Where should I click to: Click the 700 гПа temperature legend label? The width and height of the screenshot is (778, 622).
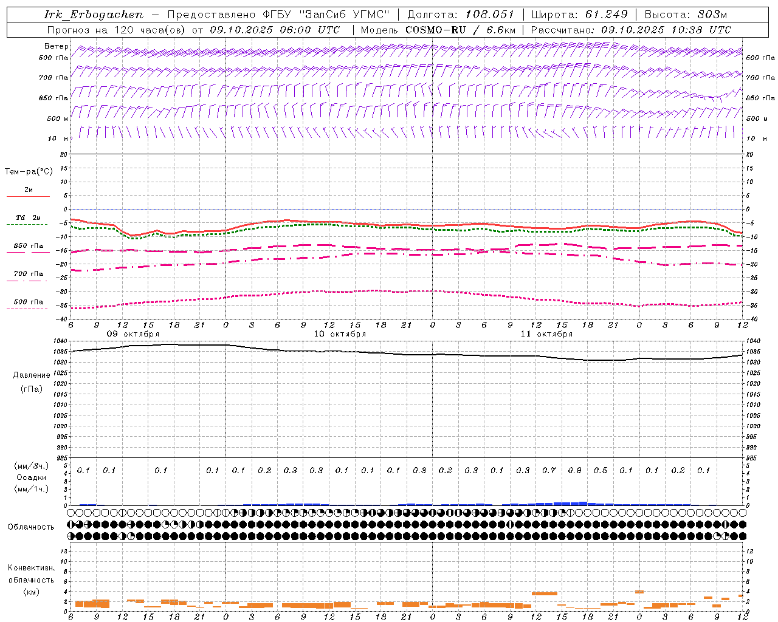click(x=29, y=274)
